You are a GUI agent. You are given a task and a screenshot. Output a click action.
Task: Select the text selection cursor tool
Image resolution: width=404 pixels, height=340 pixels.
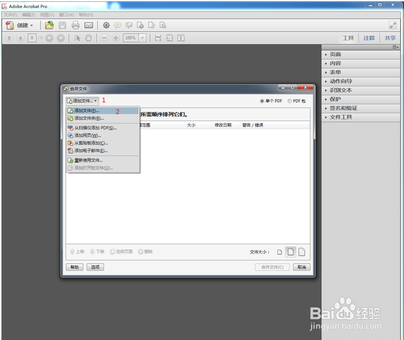[77, 38]
